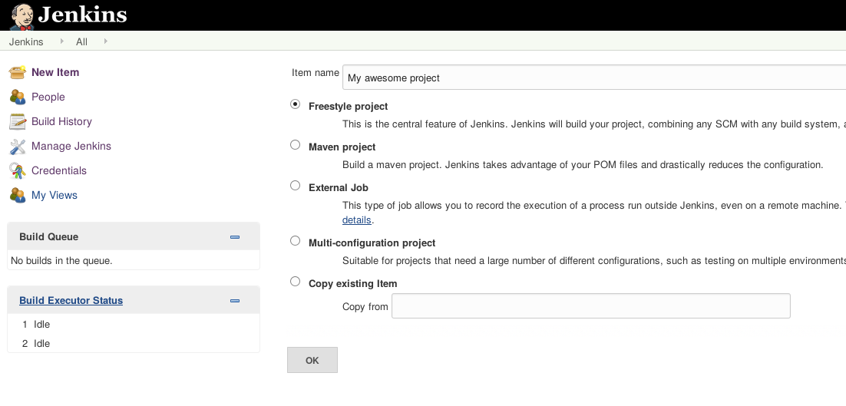
Task: Open the Build Executor Status link
Action: pyautogui.click(x=71, y=301)
